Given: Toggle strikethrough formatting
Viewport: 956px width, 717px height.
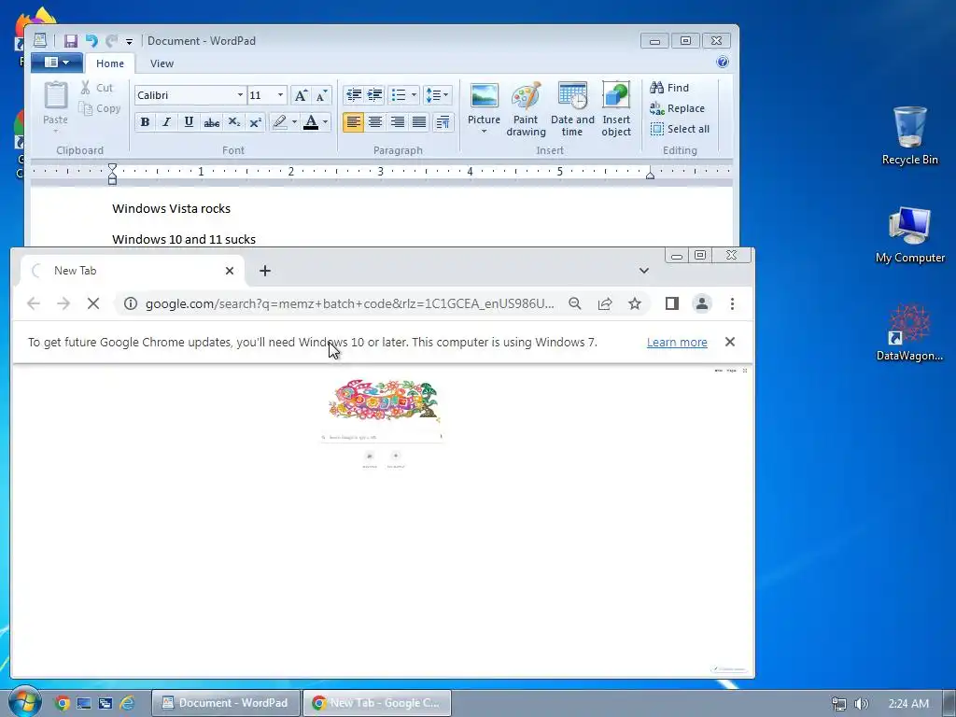Looking at the screenshot, I should [x=211, y=122].
